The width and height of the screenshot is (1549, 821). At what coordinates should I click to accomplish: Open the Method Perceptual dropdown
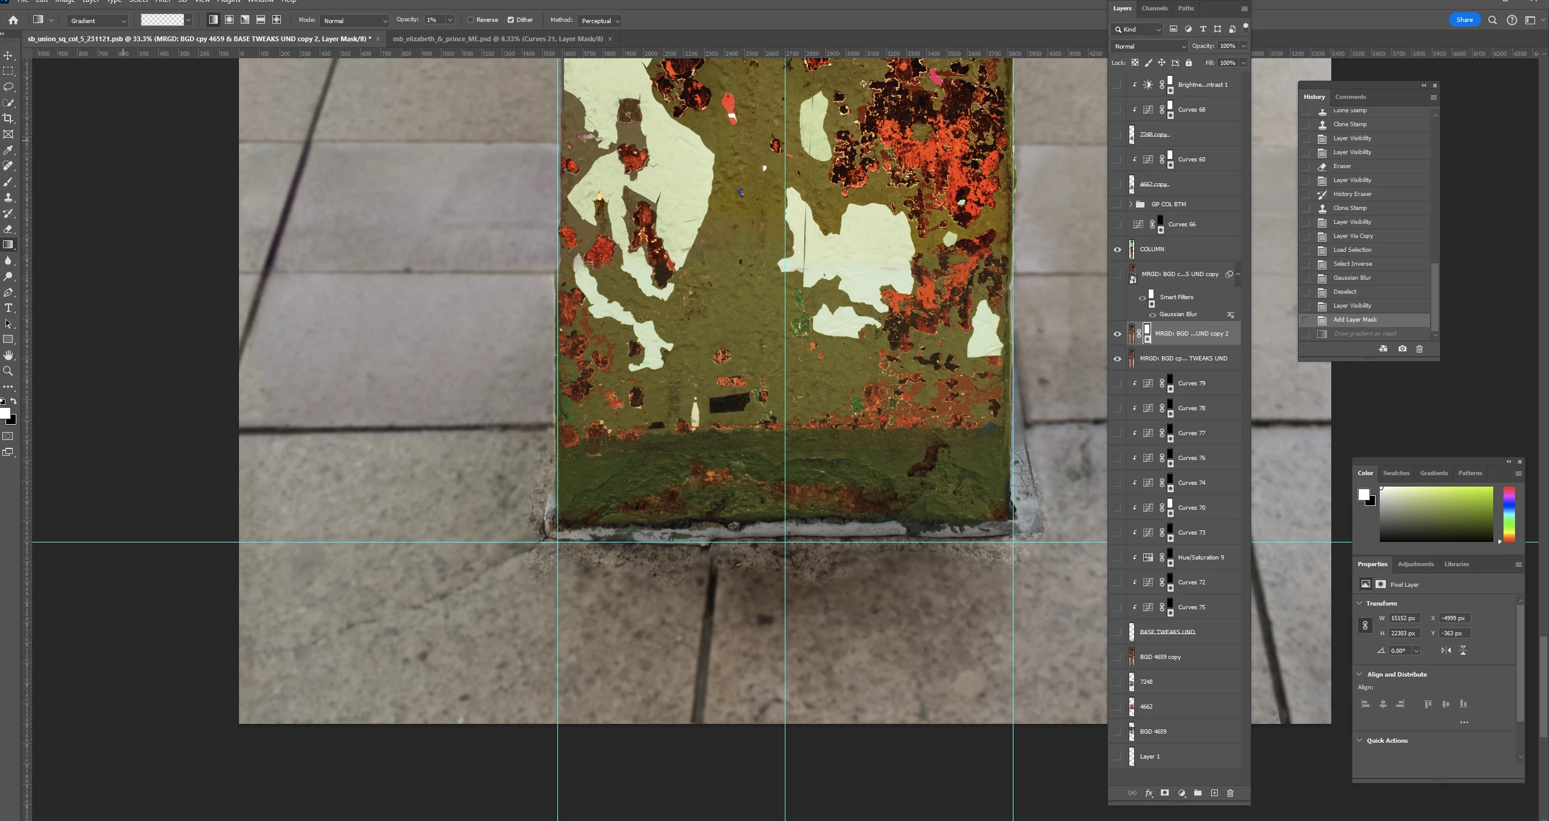click(599, 21)
